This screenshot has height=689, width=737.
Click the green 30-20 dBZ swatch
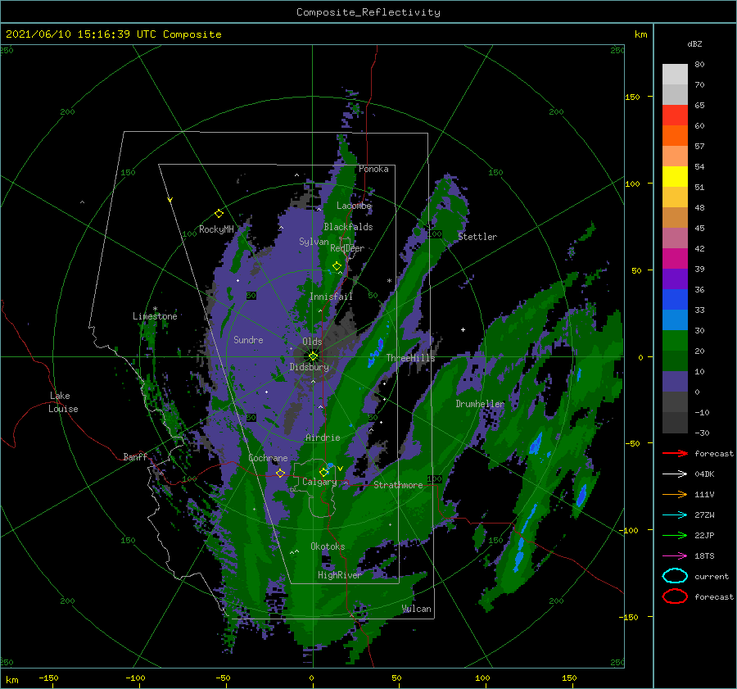click(x=675, y=340)
